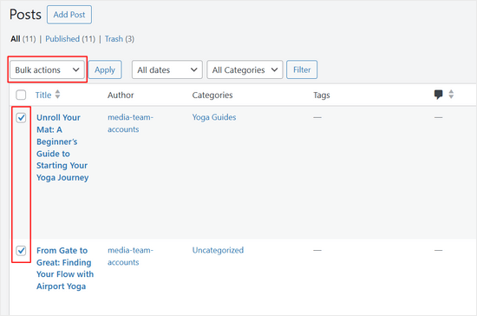Screen dimensions: 477x316
Task: Click the Author column header
Action: point(121,95)
